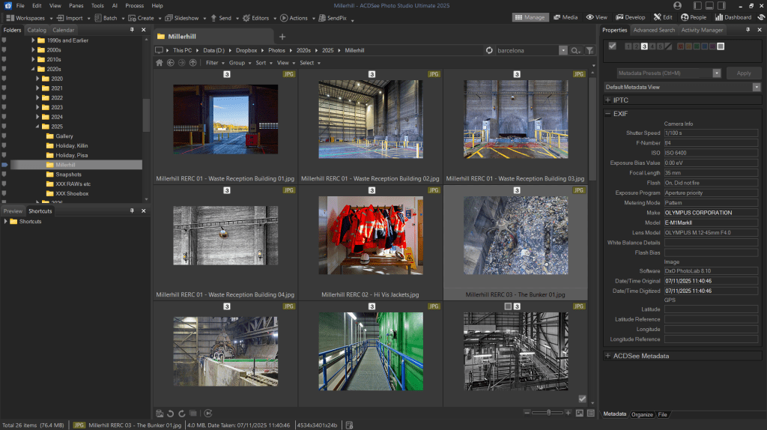Rotate right using bottom toolbar icon
Image resolution: width=767 pixels, height=430 pixels.
(181, 413)
